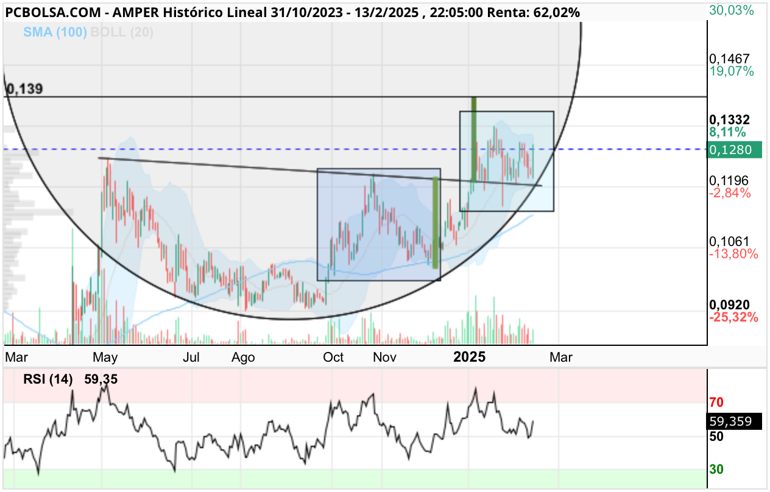Click the Ago label on time axis
Image resolution: width=770 pixels, height=492 pixels.
(242, 357)
